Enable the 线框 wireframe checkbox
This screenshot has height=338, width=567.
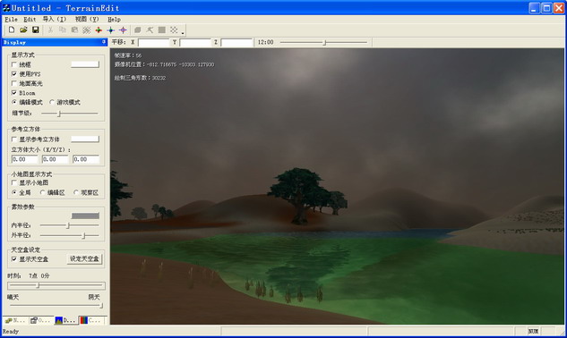pyautogui.click(x=14, y=64)
